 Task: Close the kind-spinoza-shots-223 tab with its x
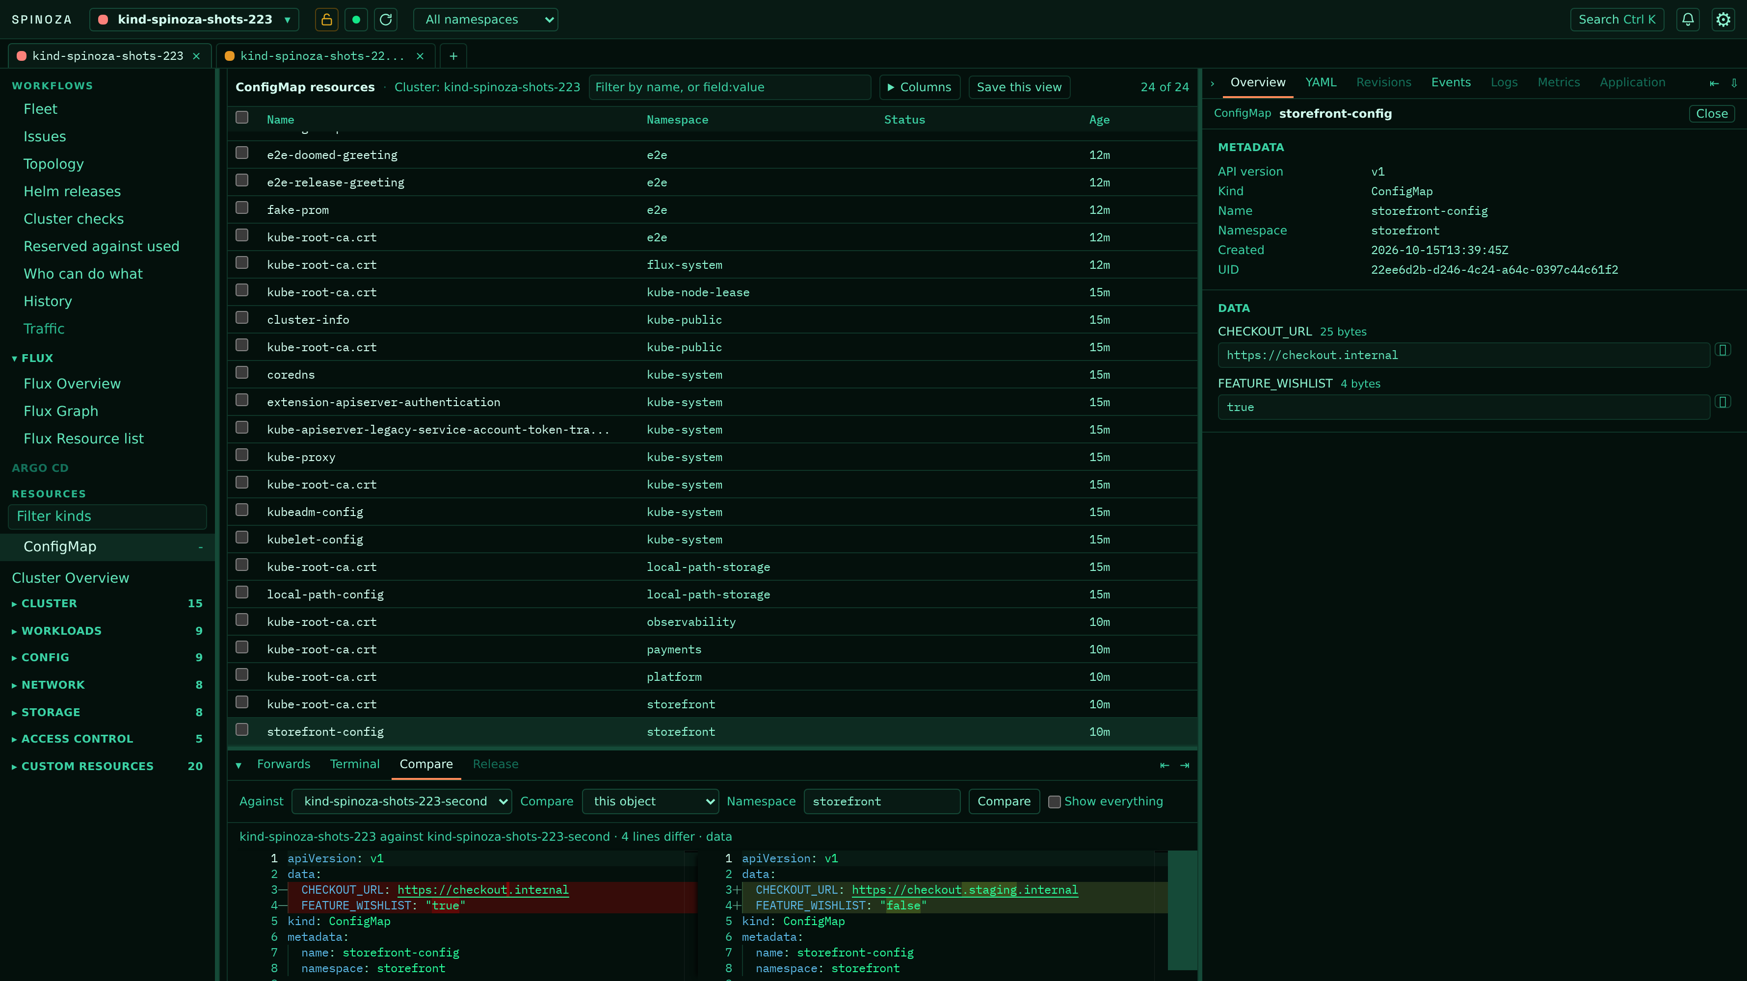[197, 56]
